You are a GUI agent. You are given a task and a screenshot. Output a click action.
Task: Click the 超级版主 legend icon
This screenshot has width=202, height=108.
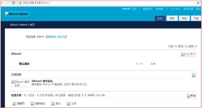click(x=33, y=103)
